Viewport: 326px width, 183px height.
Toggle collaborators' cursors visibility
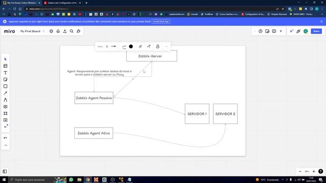tap(292, 31)
